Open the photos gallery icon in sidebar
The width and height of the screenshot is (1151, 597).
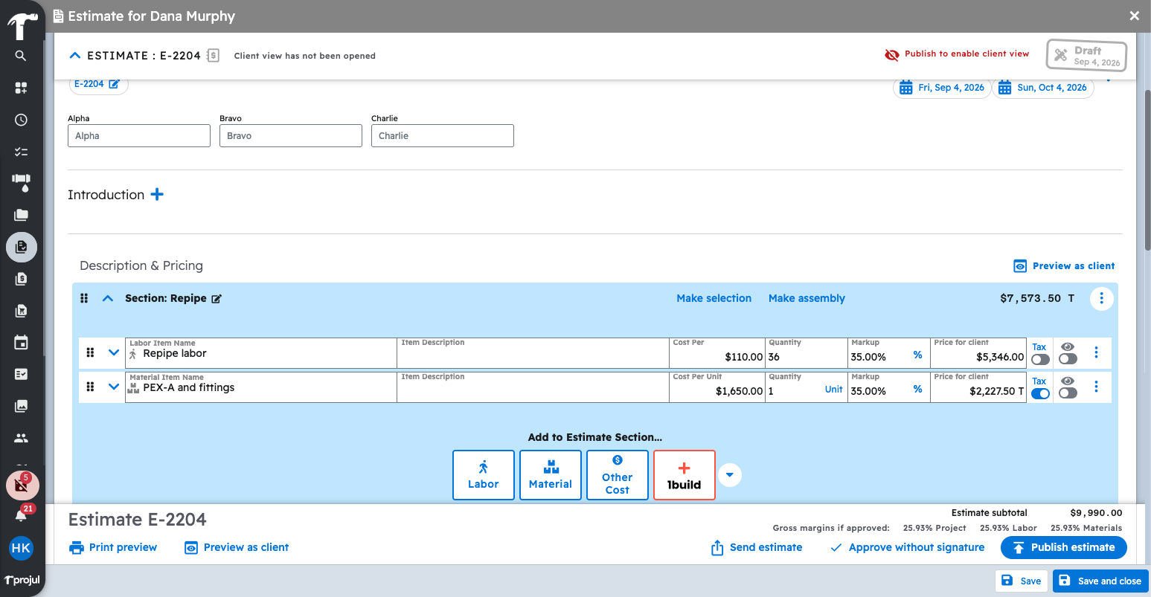(21, 406)
